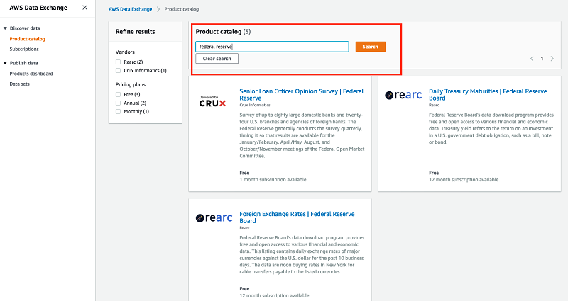Open Products dashboard in sidebar

click(x=31, y=74)
